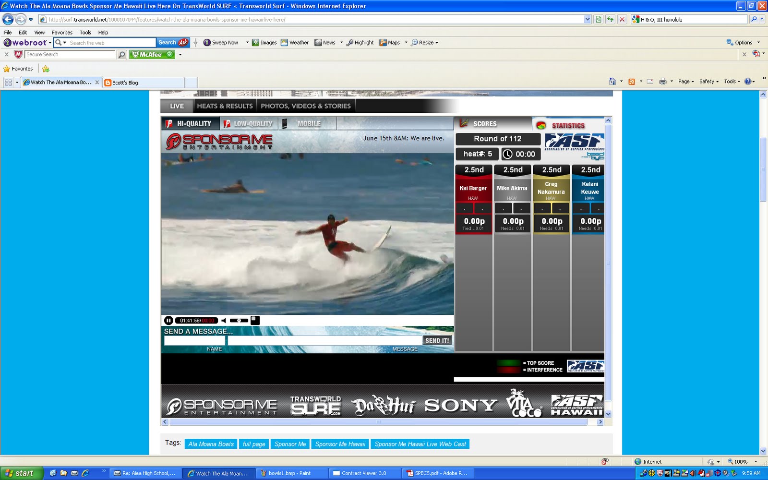
Task: Adjust the video volume slider
Action: (239, 321)
